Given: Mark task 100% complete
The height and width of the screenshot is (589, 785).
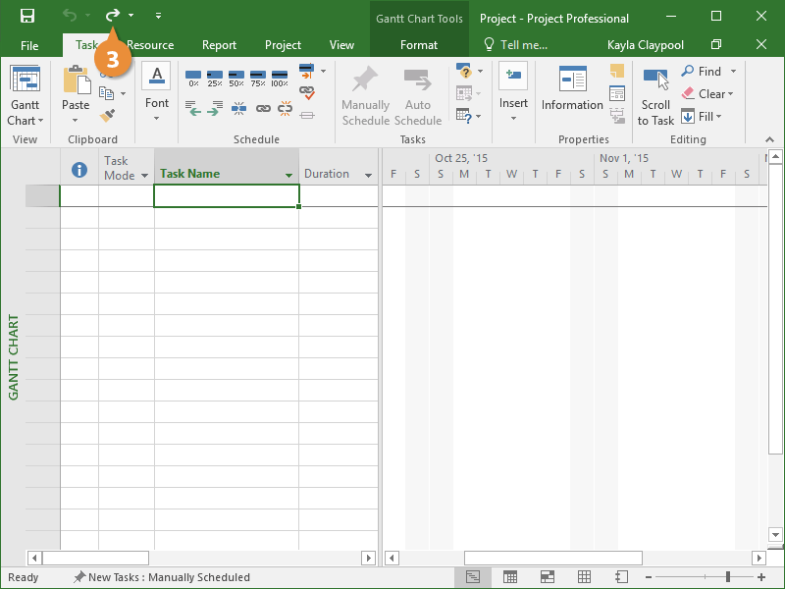Looking at the screenshot, I should [x=280, y=78].
